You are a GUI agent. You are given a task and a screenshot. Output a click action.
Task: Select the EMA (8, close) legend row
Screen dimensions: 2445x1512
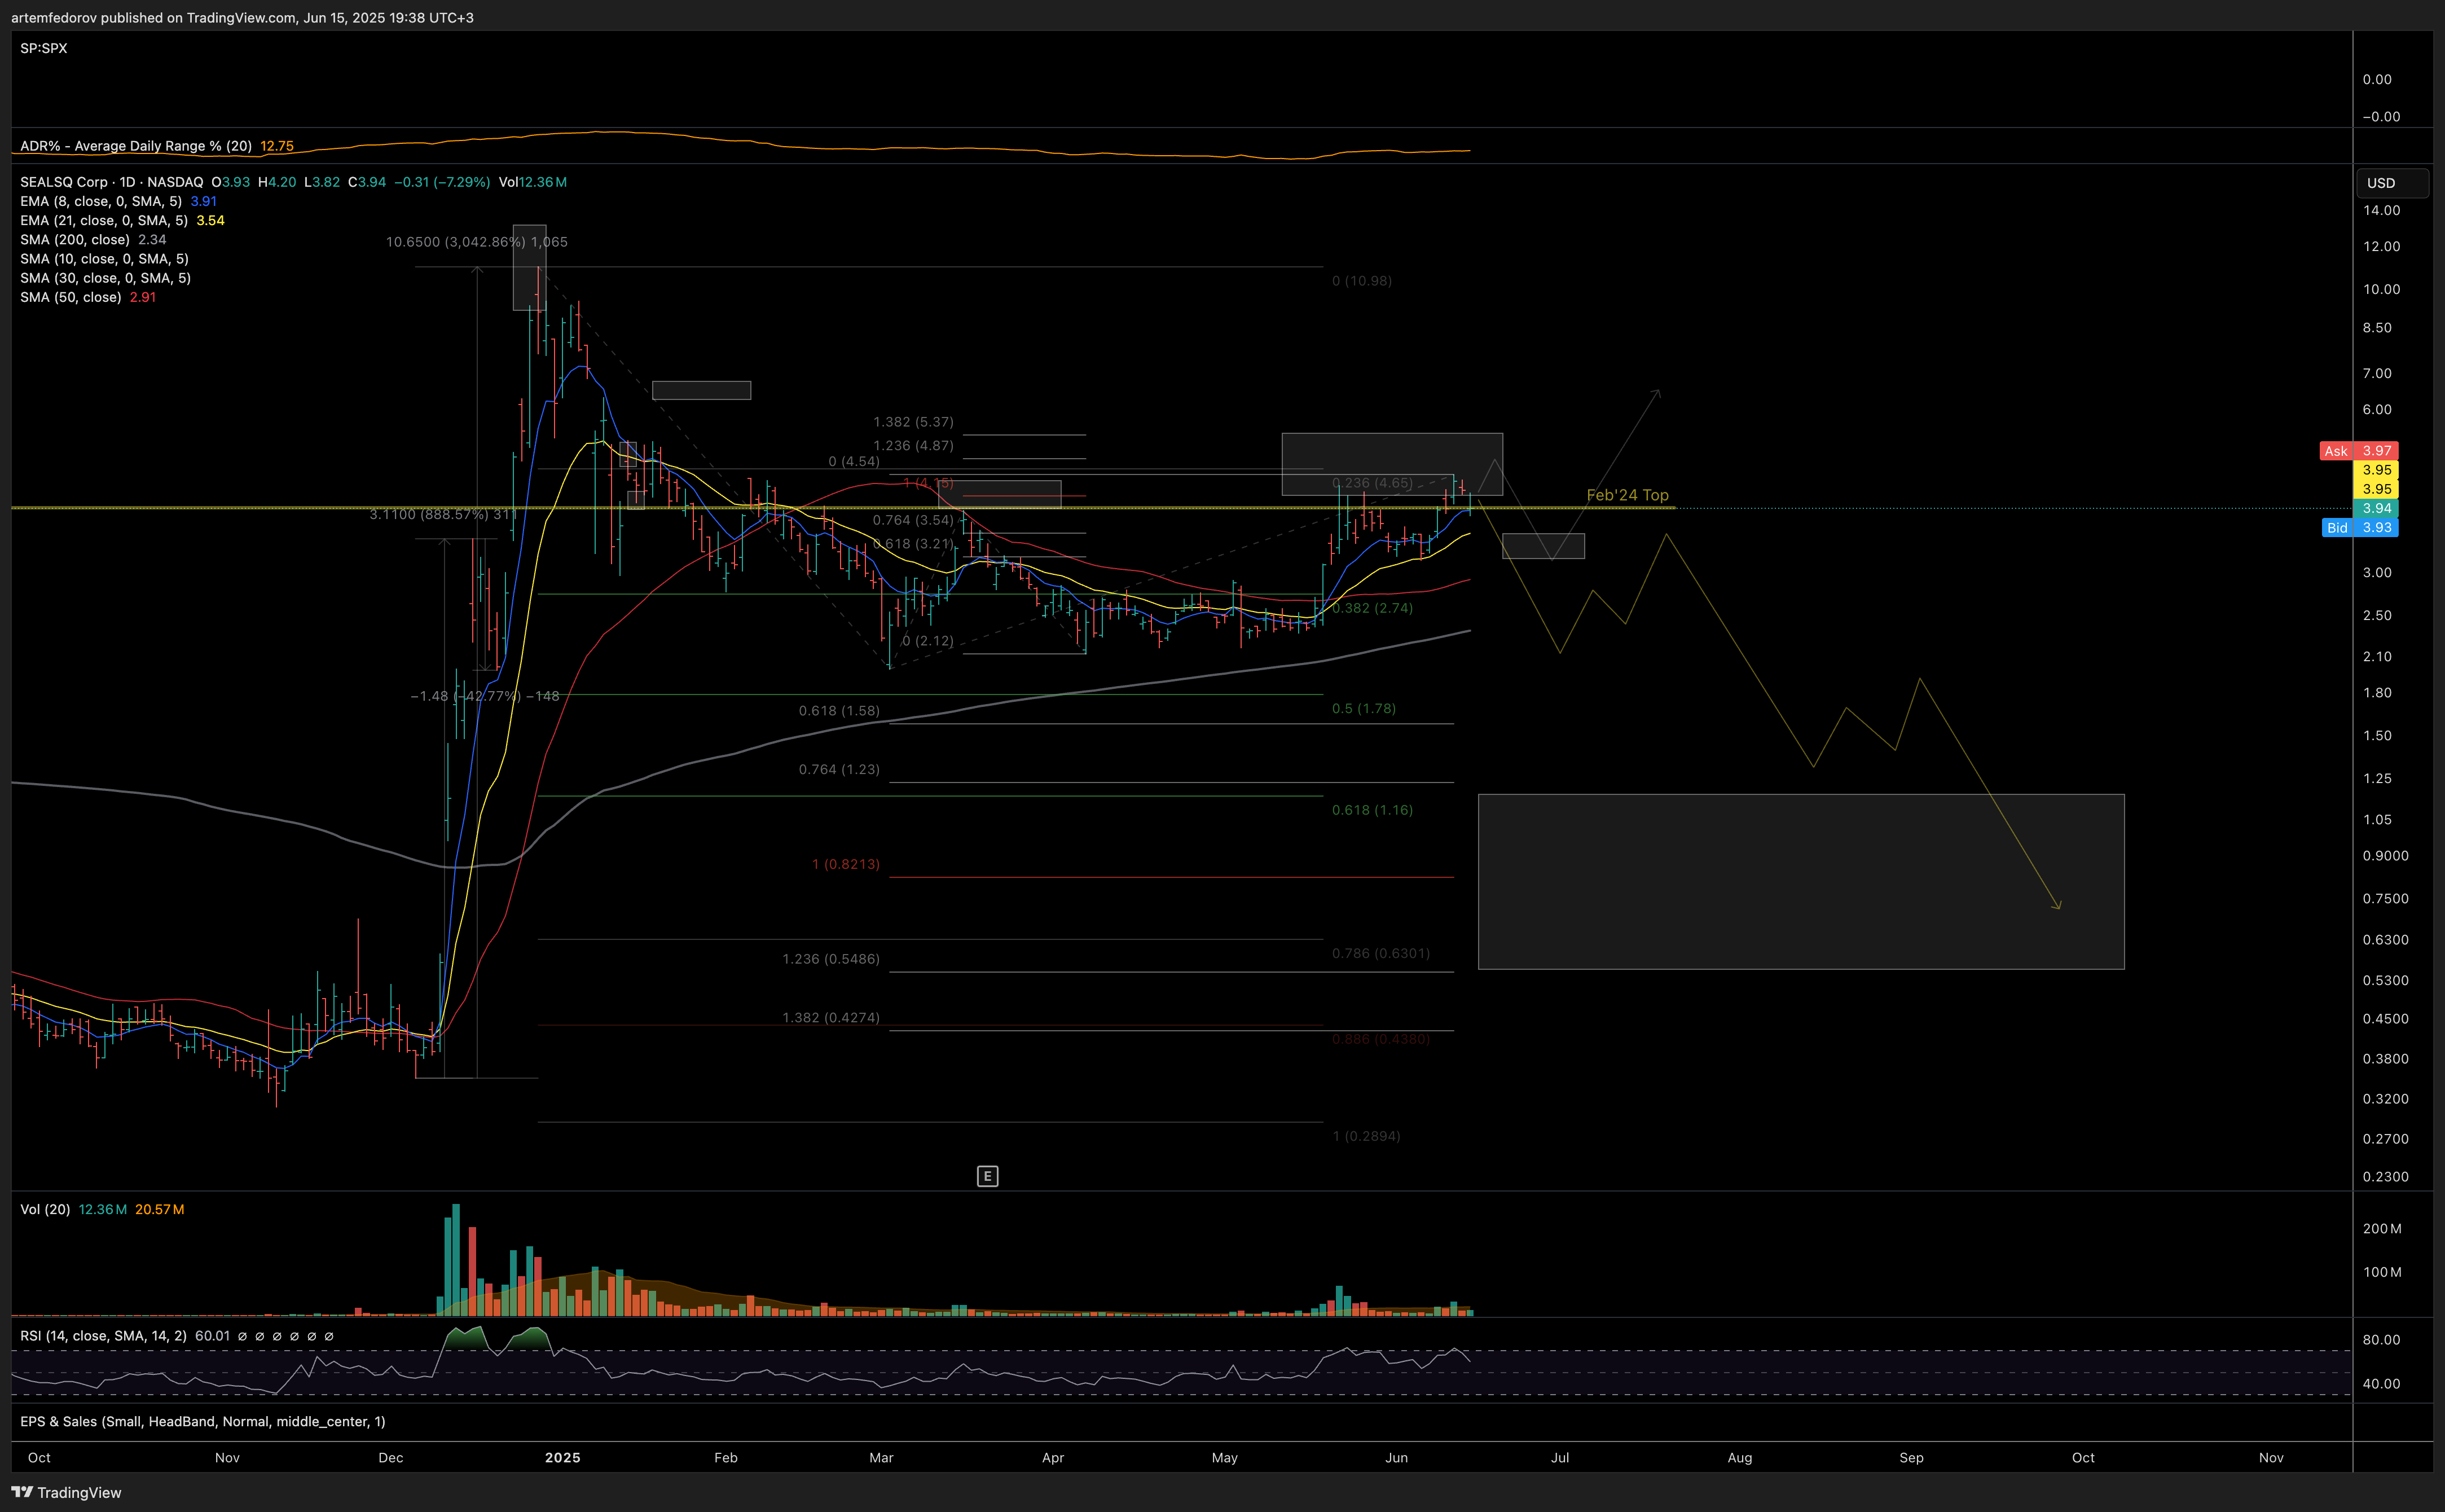(119, 201)
